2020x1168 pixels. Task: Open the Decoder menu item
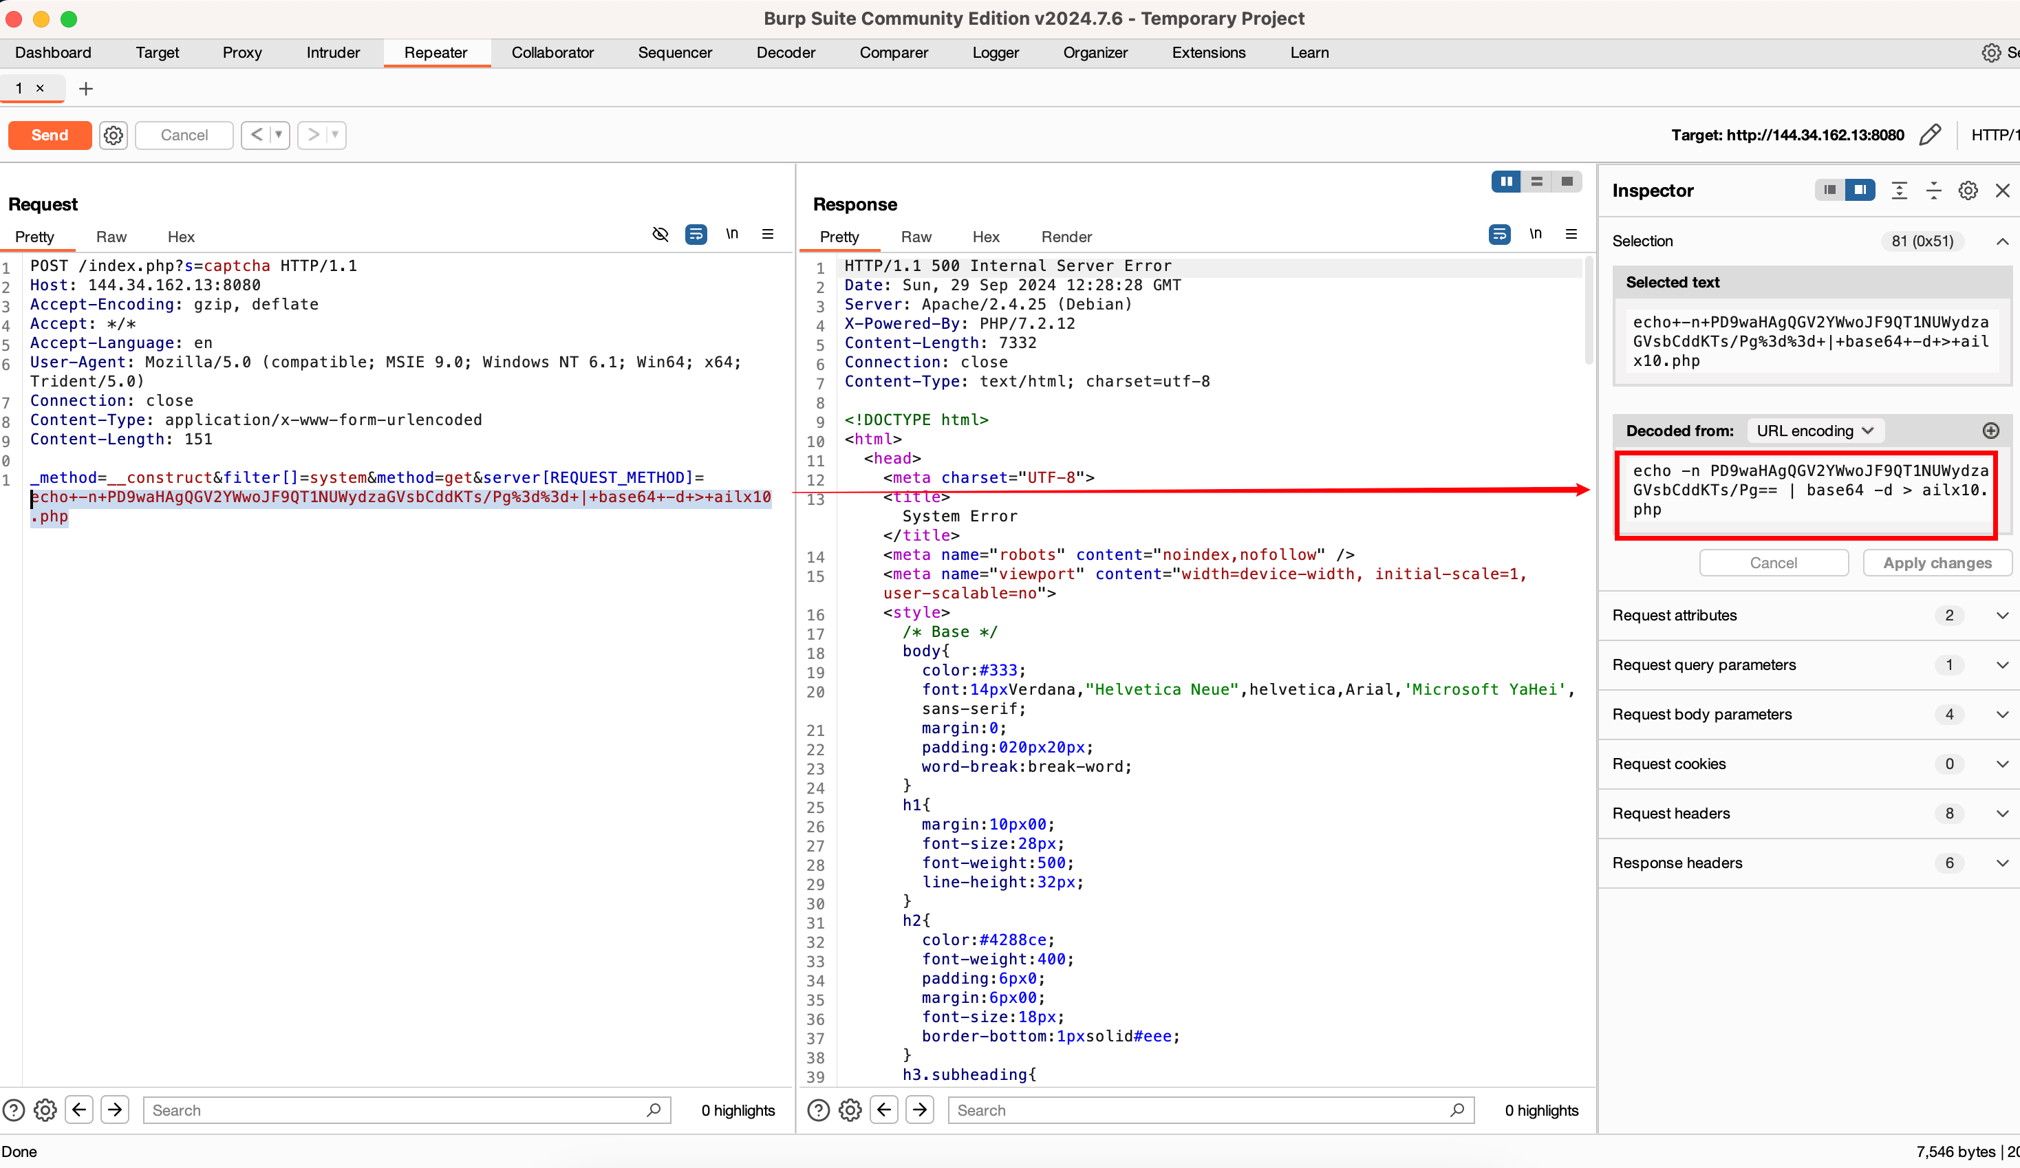[786, 52]
